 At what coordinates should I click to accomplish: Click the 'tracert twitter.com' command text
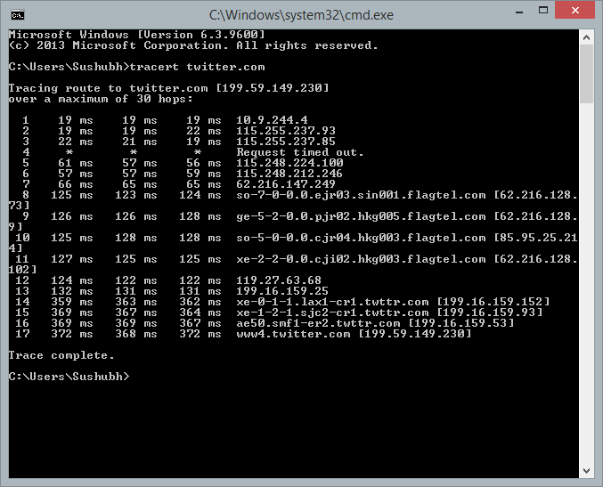197,67
